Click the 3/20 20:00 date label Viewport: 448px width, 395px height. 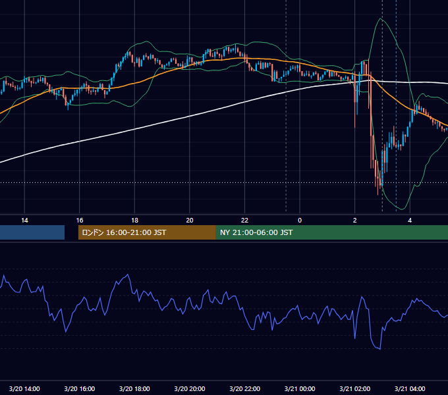(x=190, y=388)
